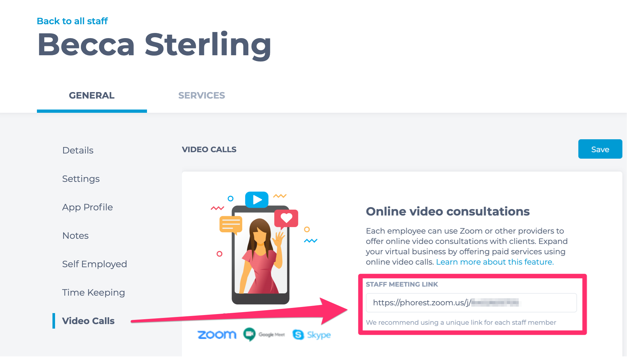Click the Skype logo icon
The width and height of the screenshot is (631, 358).
[298, 335]
